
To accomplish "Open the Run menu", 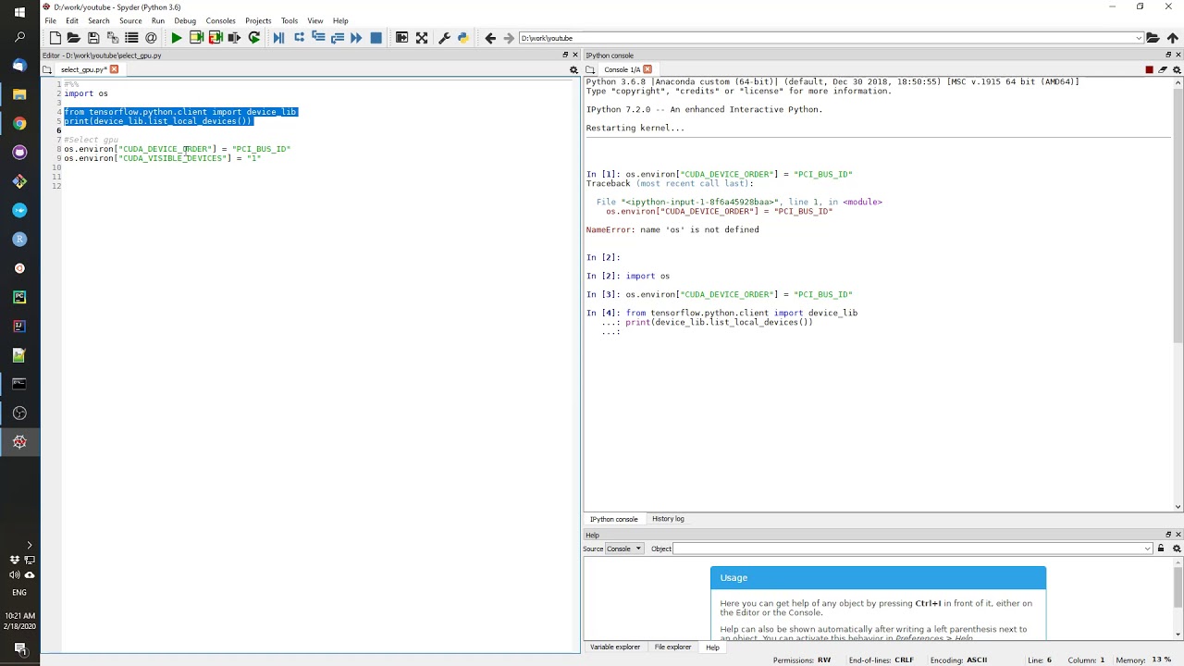I will point(158,20).
